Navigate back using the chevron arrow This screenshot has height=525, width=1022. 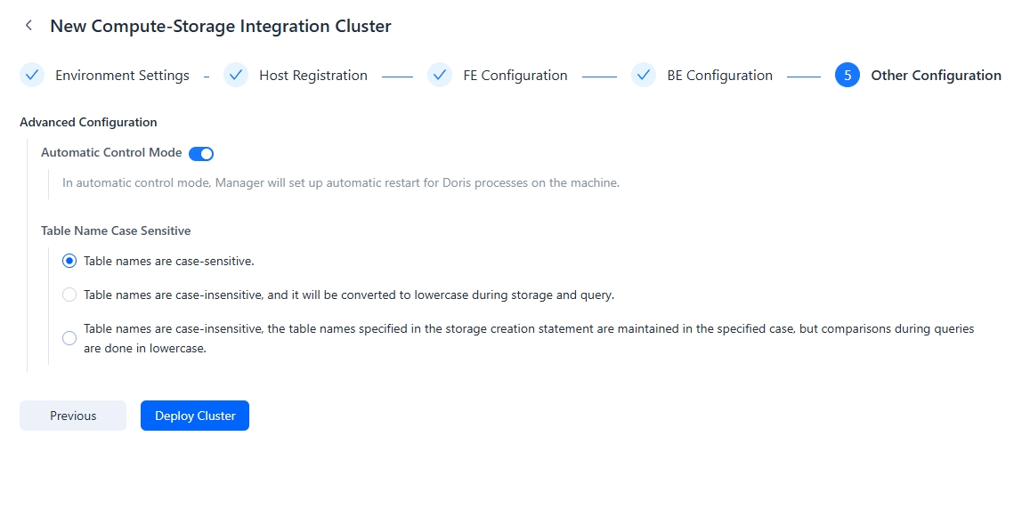click(x=28, y=25)
